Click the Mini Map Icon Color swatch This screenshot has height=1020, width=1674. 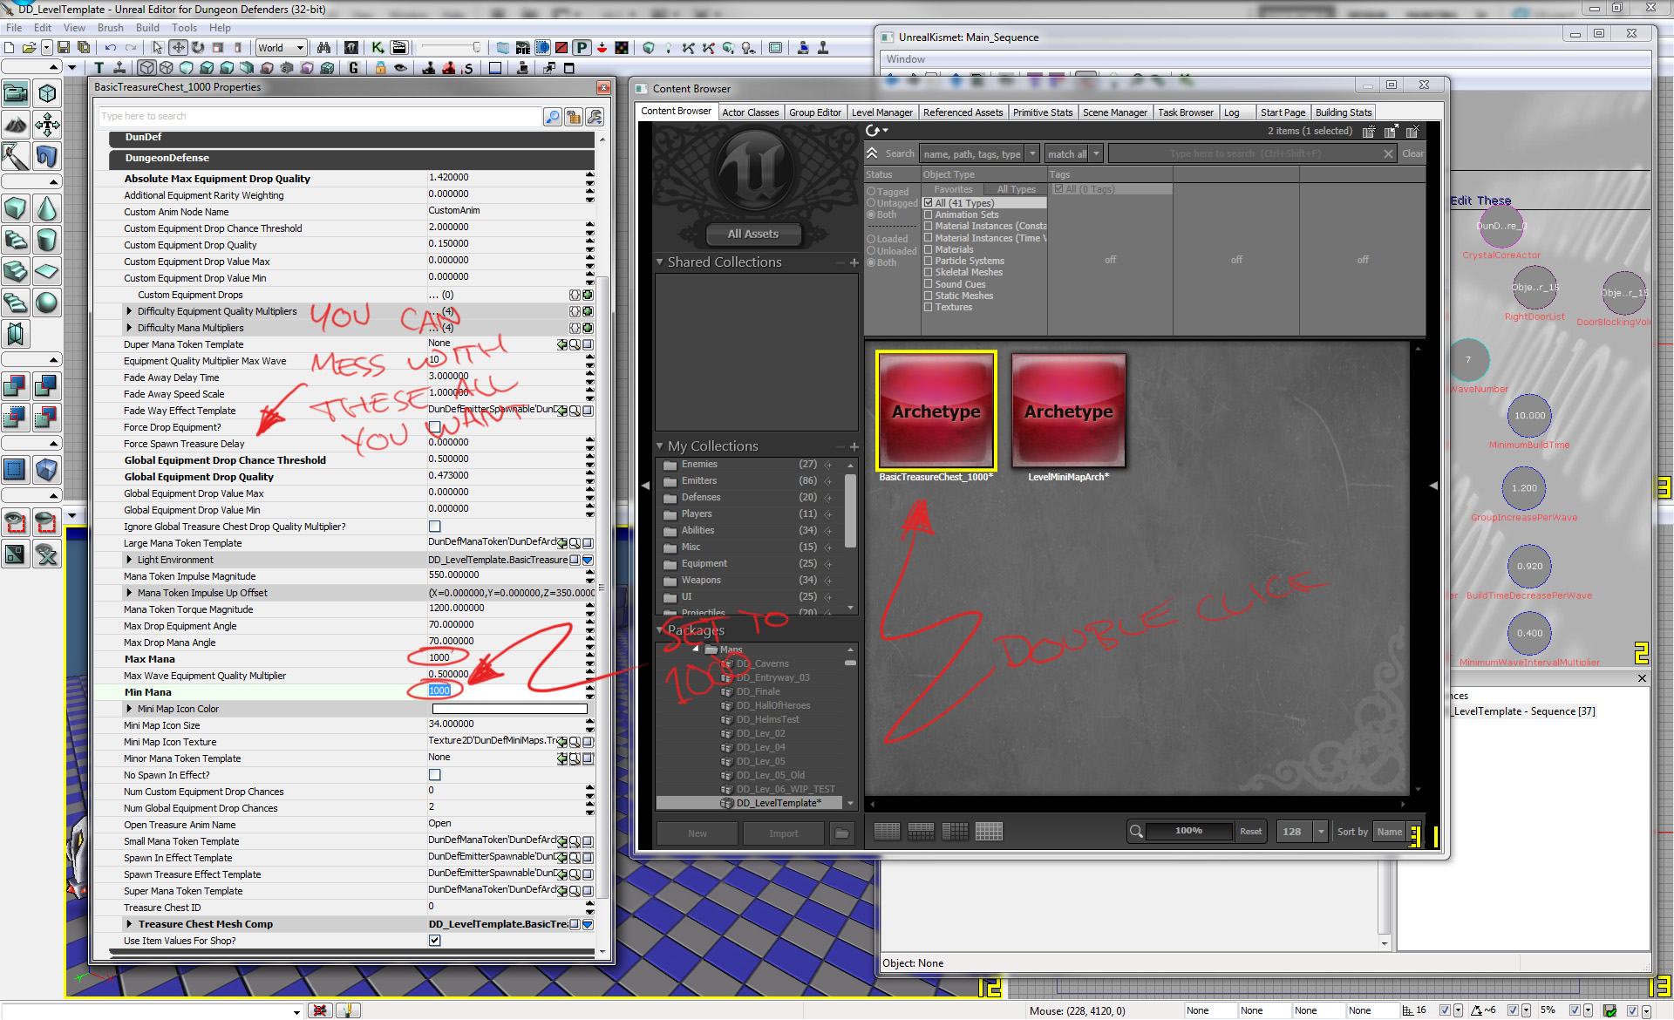tap(509, 709)
